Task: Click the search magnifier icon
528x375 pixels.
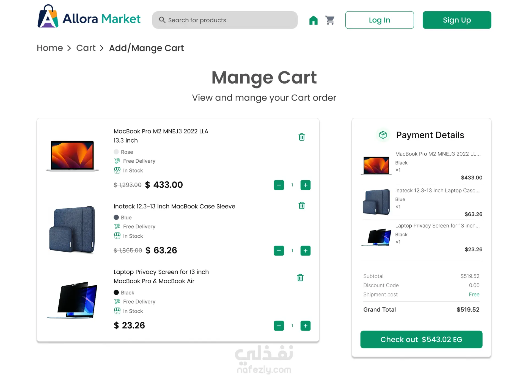Action: click(x=162, y=20)
